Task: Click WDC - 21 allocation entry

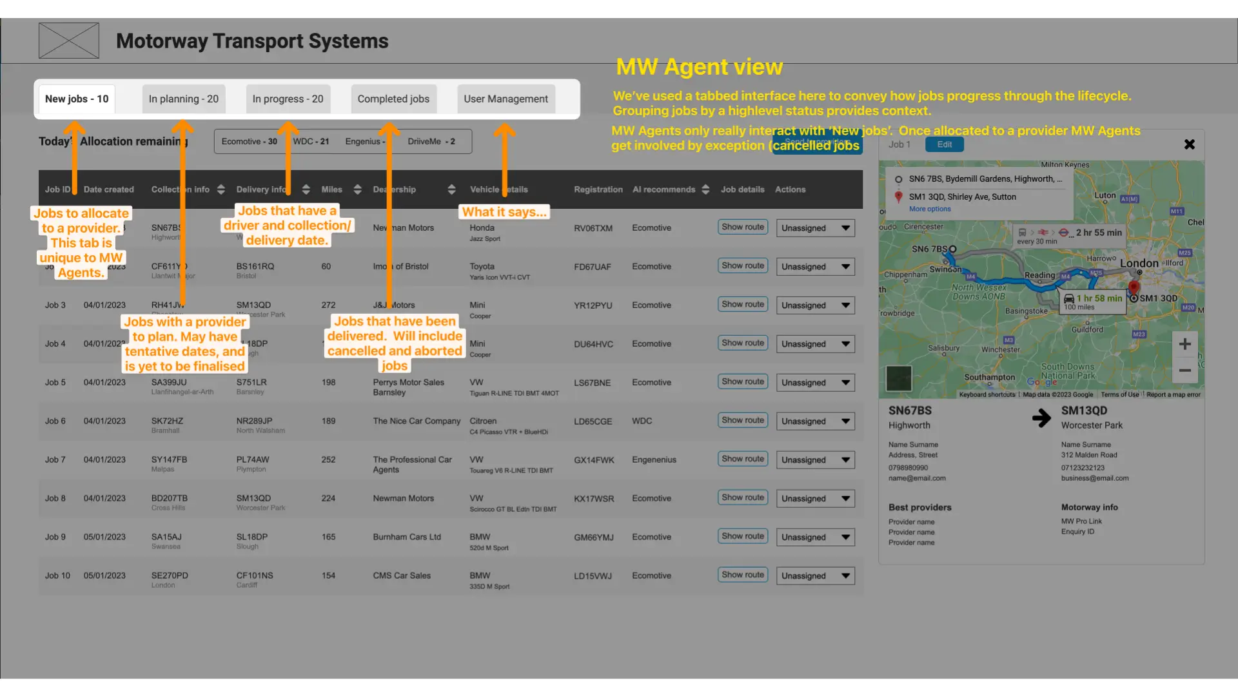Action: click(311, 142)
